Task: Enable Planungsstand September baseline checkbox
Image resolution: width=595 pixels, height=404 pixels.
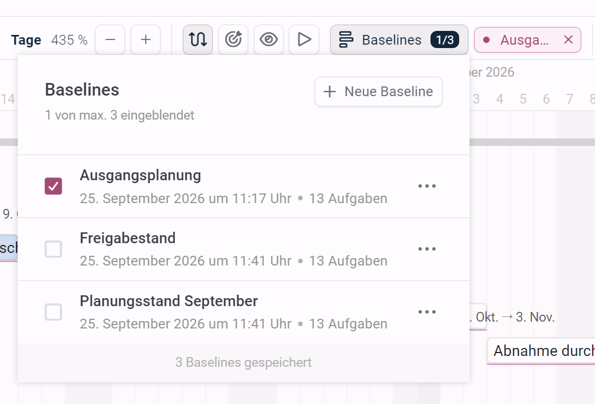Action: (x=53, y=312)
